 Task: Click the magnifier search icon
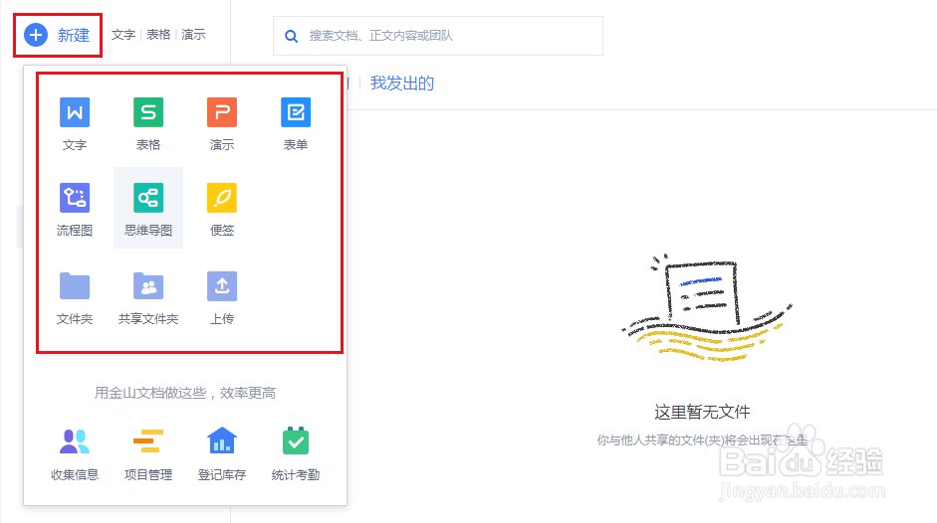pos(291,37)
